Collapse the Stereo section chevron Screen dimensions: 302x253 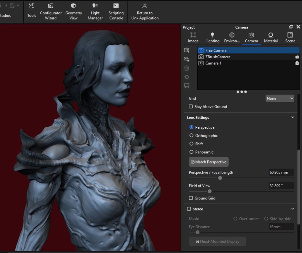[292, 209]
